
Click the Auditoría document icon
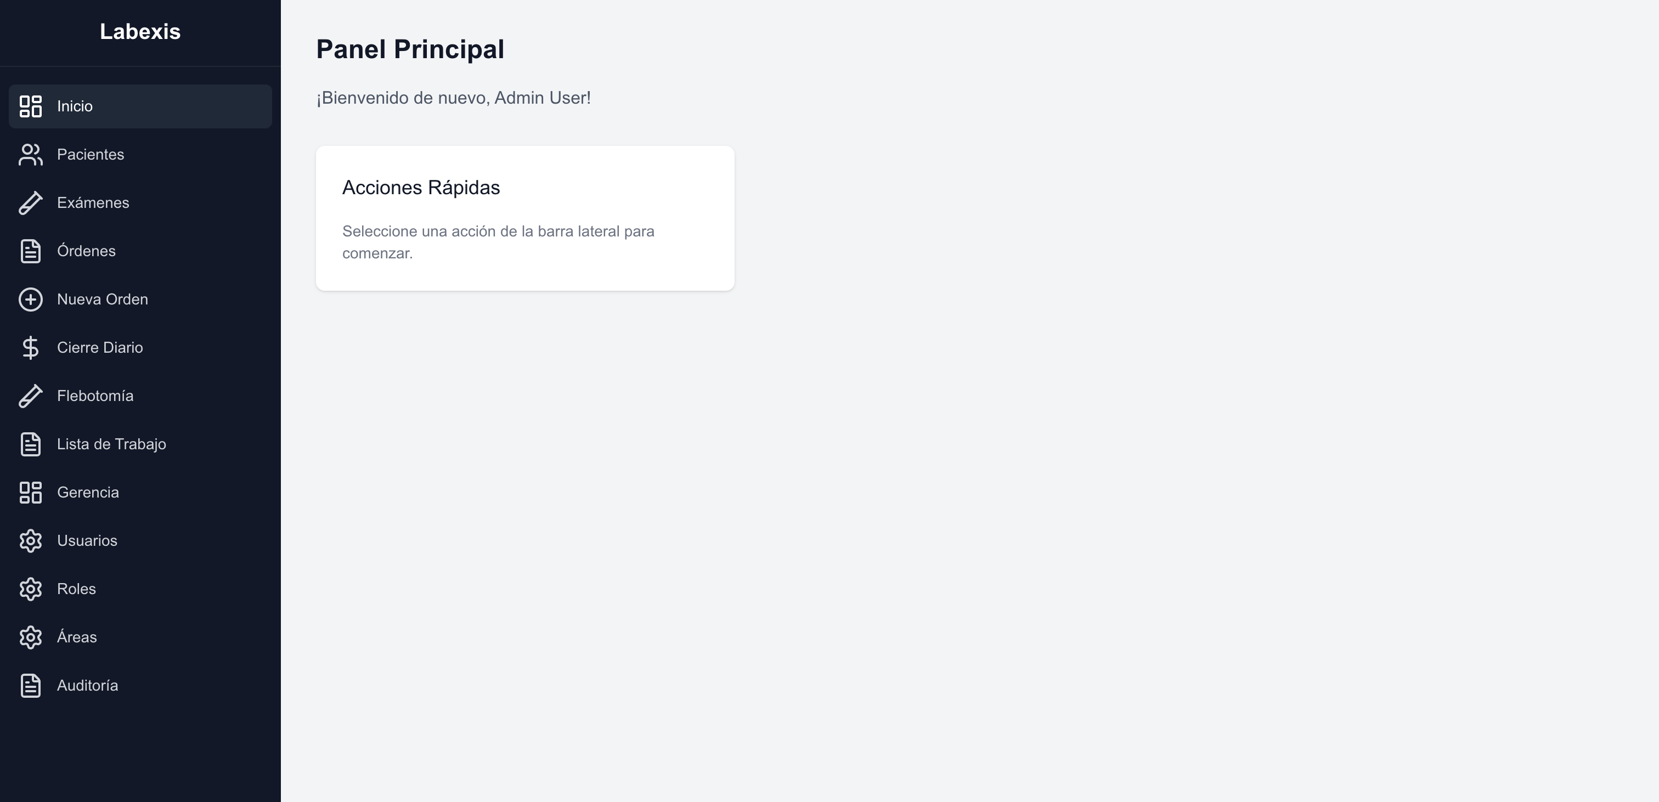(30, 685)
